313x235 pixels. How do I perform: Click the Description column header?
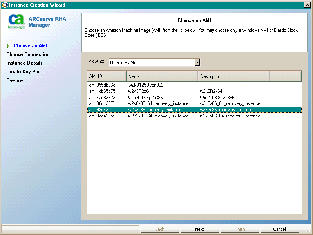233,76
